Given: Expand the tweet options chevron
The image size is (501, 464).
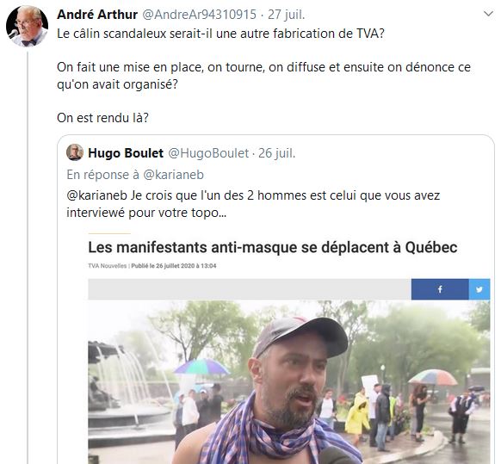Looking at the screenshot, I should pyautogui.click(x=488, y=14).
